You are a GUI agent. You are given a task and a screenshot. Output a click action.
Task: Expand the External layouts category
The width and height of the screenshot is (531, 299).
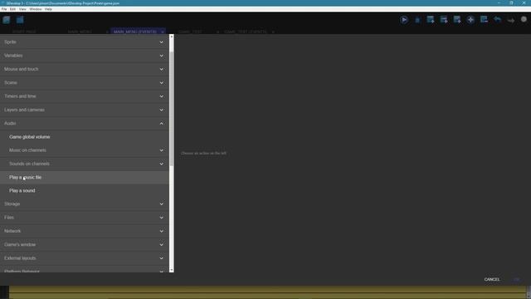tap(85, 258)
